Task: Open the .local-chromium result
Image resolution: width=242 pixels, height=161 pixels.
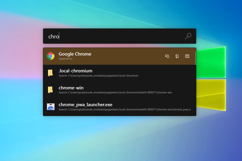Action: point(120,73)
